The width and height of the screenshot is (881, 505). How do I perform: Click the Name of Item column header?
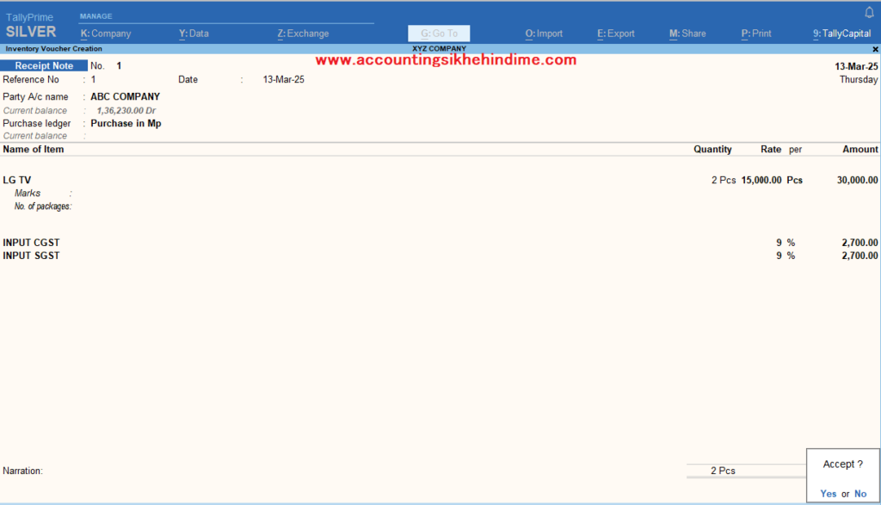coord(34,150)
